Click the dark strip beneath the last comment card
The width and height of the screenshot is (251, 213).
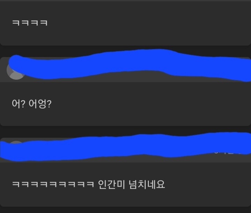tap(125, 210)
